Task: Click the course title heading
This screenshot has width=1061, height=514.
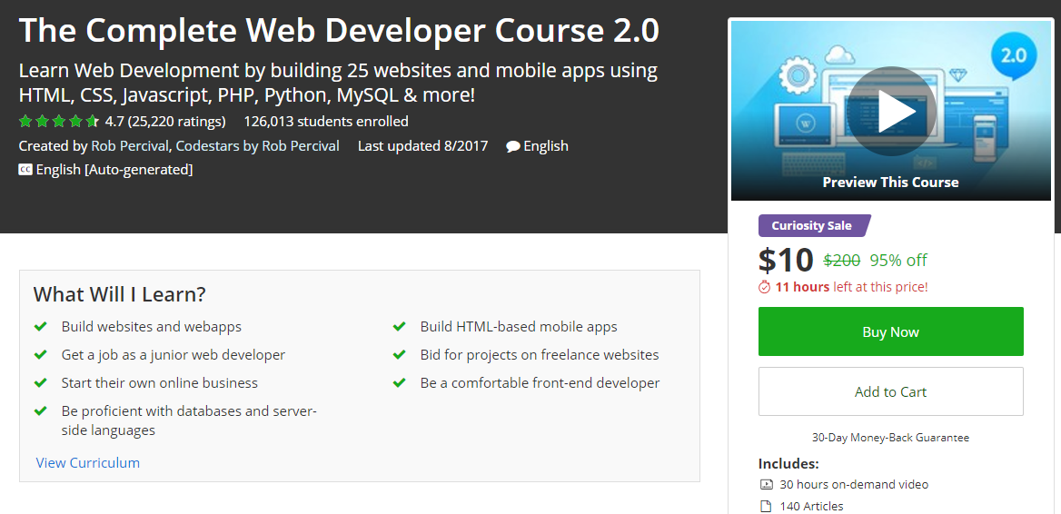Action: point(339,30)
